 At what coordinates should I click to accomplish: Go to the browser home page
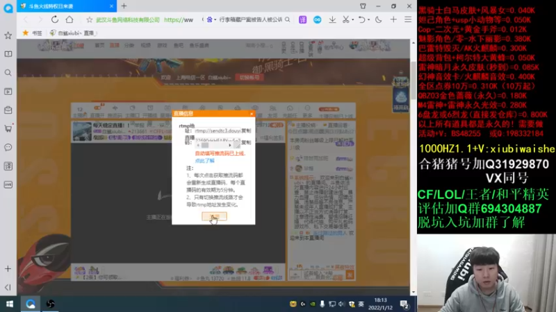[x=69, y=19]
